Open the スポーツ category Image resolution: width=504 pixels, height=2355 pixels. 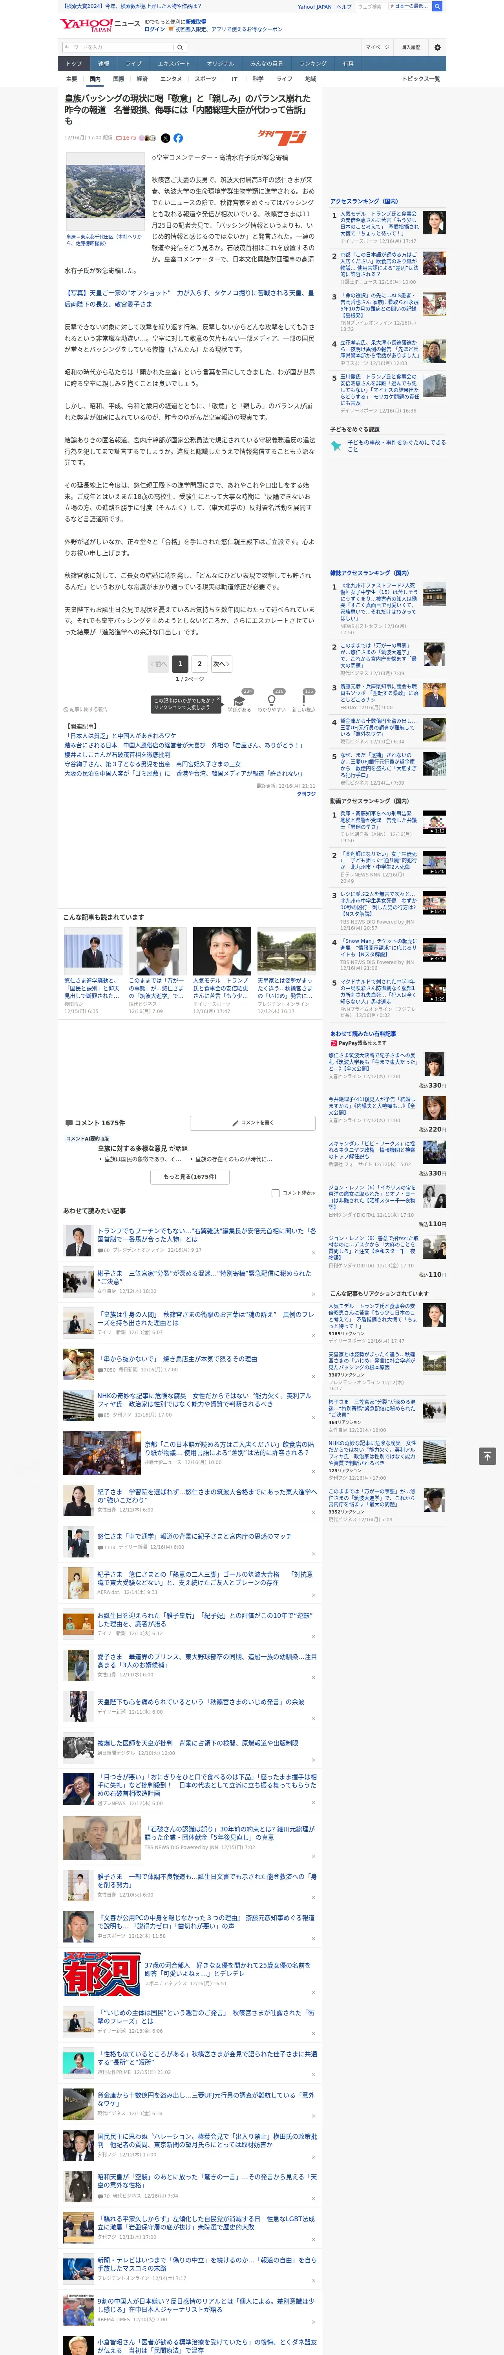[206, 78]
